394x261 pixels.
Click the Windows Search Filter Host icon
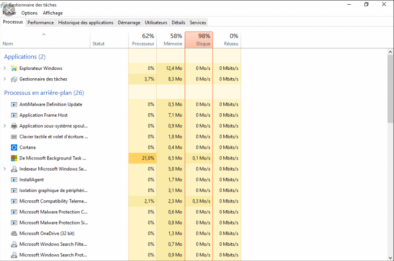14,244
